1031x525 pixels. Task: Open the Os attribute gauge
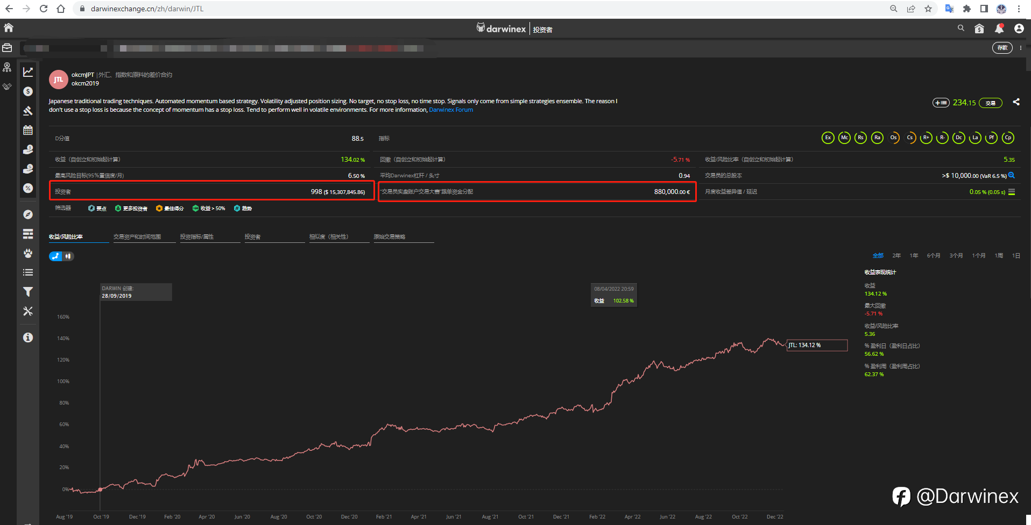tap(893, 138)
